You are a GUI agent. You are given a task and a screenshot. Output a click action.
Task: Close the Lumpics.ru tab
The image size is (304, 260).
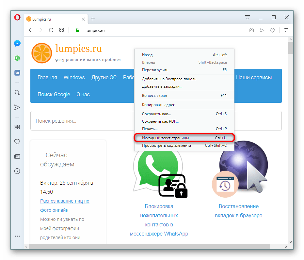click(x=83, y=19)
